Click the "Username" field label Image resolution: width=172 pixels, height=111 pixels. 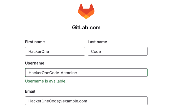(x=34, y=63)
